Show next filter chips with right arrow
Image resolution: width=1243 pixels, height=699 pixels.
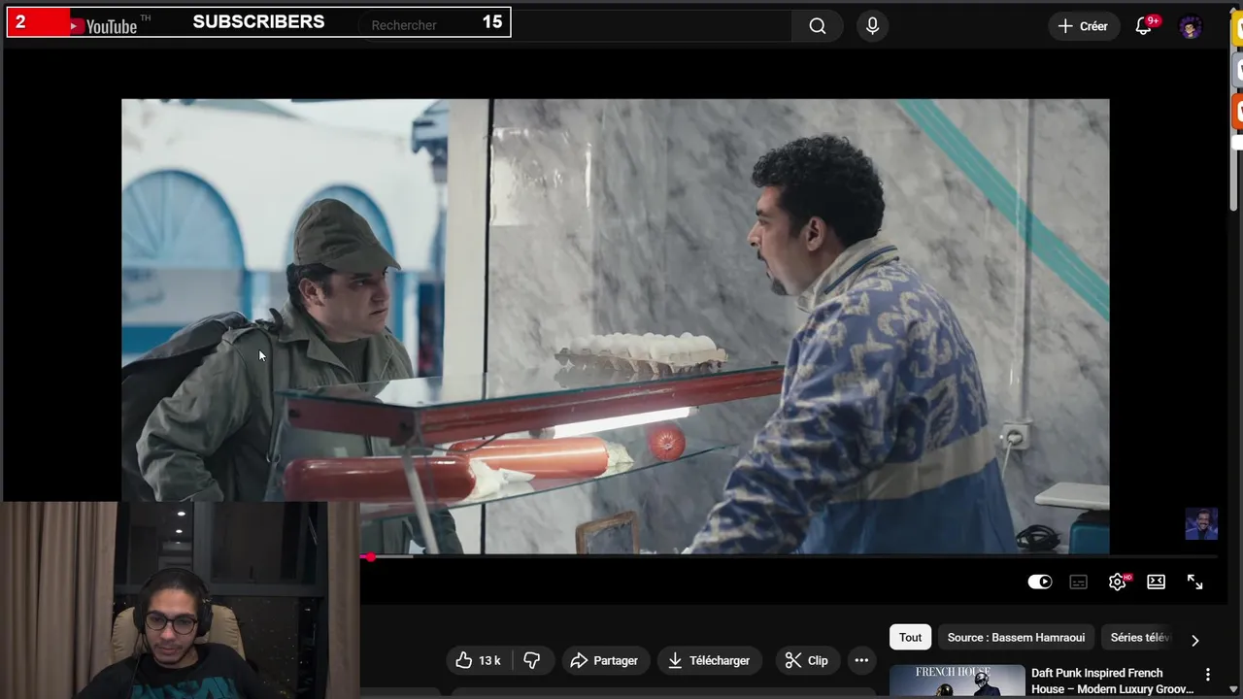[1195, 640]
